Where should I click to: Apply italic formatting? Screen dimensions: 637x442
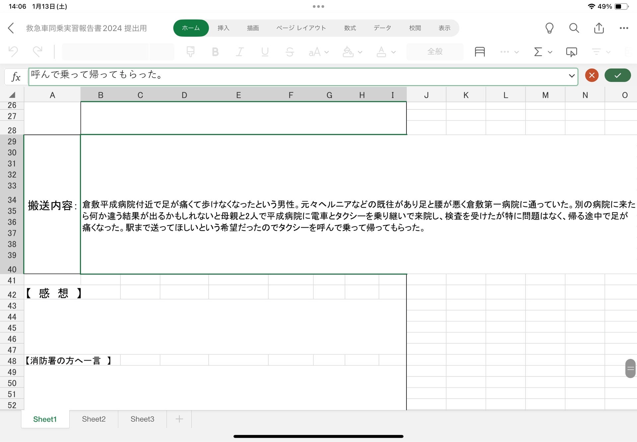(x=240, y=52)
